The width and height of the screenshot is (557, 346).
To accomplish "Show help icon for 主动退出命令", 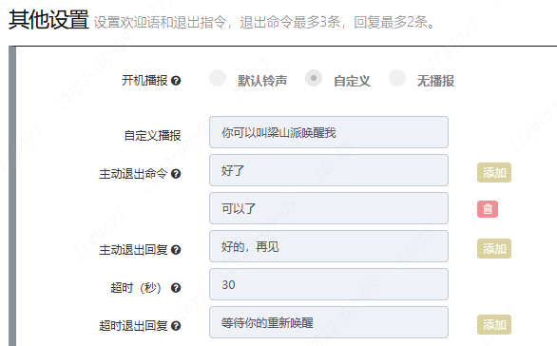I will tap(176, 174).
